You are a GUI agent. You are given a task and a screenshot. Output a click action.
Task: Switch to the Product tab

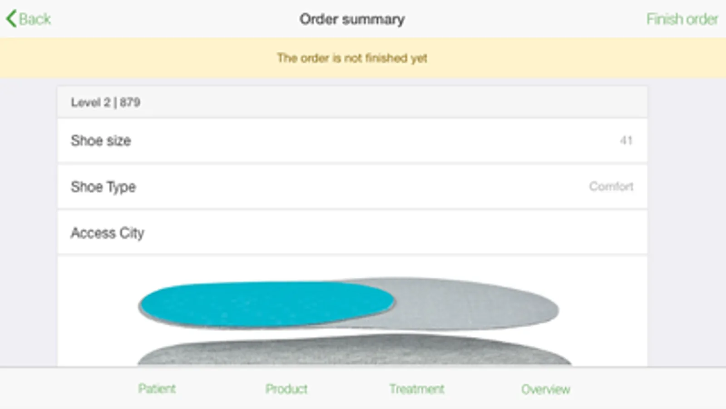(286, 389)
